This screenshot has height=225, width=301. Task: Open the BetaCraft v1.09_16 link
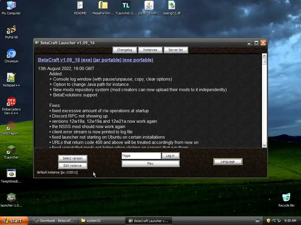59,60
